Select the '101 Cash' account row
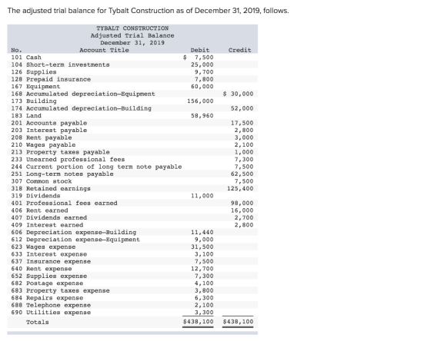431x341 pixels. pyautogui.click(x=132, y=58)
